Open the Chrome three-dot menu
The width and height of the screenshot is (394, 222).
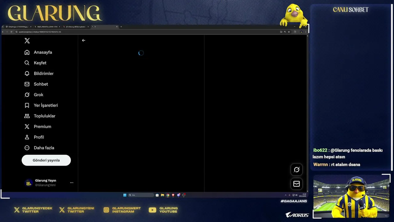coord(306,32)
